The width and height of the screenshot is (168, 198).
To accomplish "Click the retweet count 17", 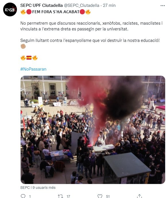I will pos(68,196).
